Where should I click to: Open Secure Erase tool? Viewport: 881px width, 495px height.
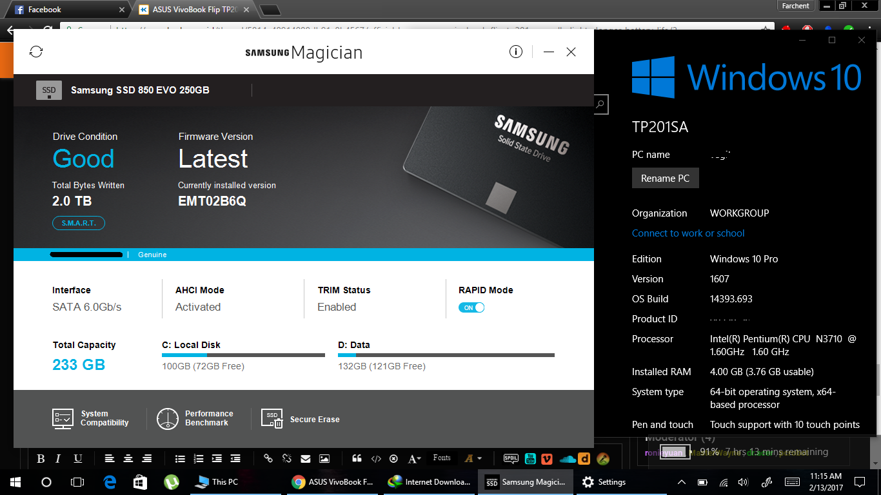(x=301, y=419)
